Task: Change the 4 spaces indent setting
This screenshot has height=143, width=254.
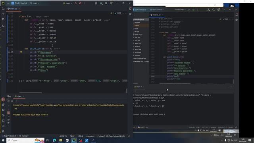Action: click(90, 136)
